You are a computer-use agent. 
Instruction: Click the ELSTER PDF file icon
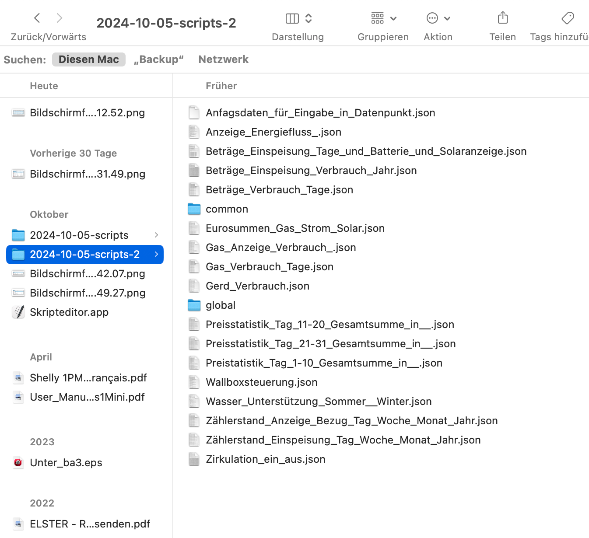18,524
